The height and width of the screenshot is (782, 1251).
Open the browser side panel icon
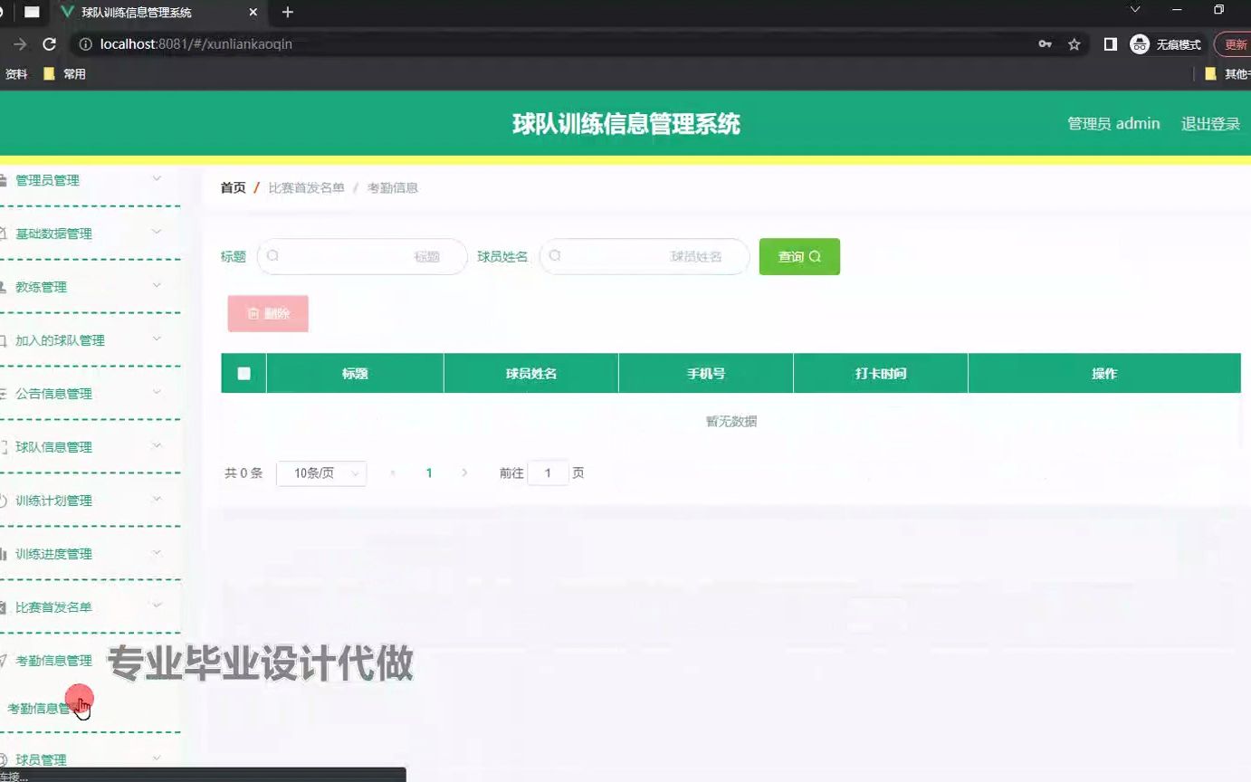(1110, 44)
